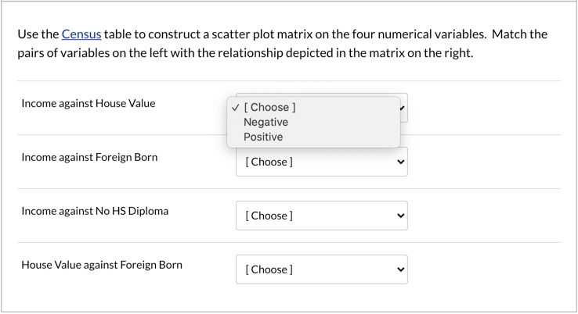Click chevron arrow of Income against No HS Diploma
The width and height of the screenshot is (578, 314).
401,216
